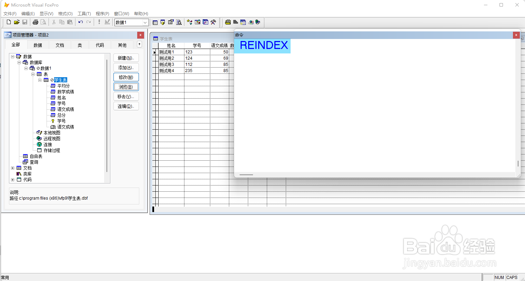This screenshot has height=281, width=525.
Task: Switch to the 类 tab
Action: pyautogui.click(x=80, y=45)
